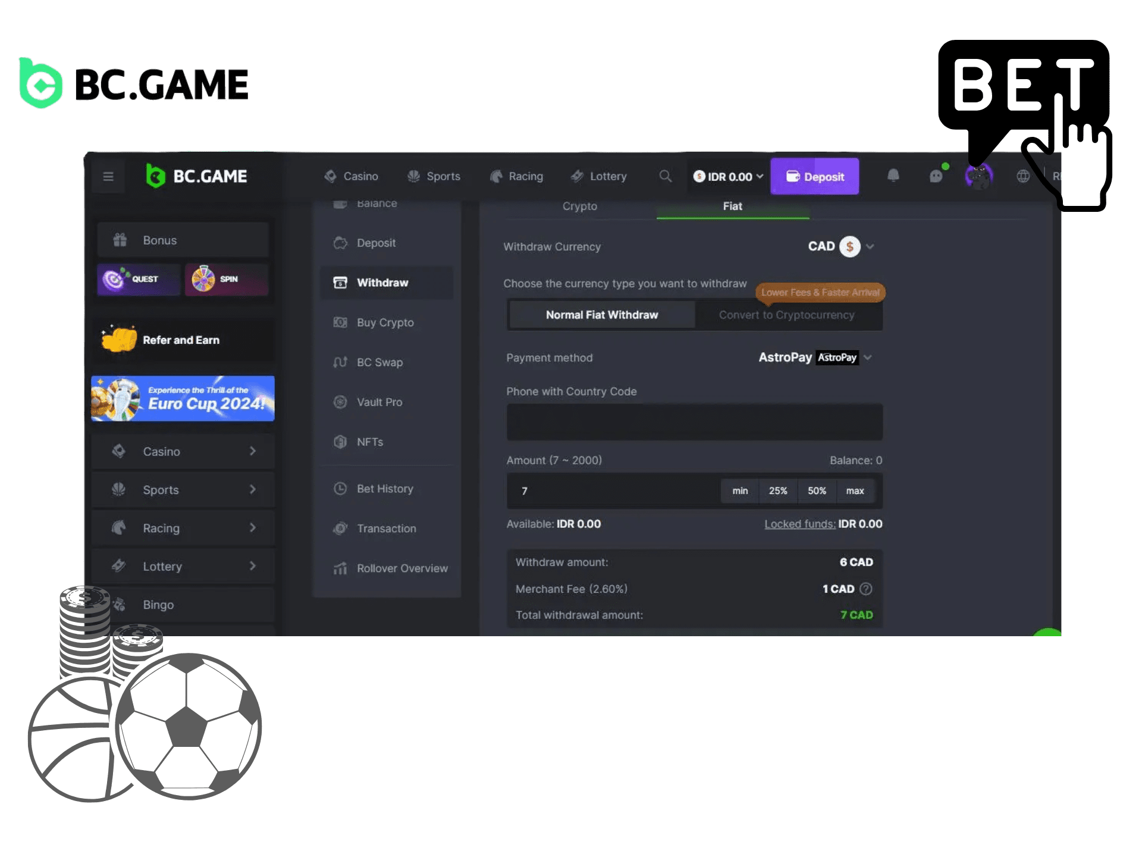Switch to the Fiat tab
1142x857 pixels.
733,206
